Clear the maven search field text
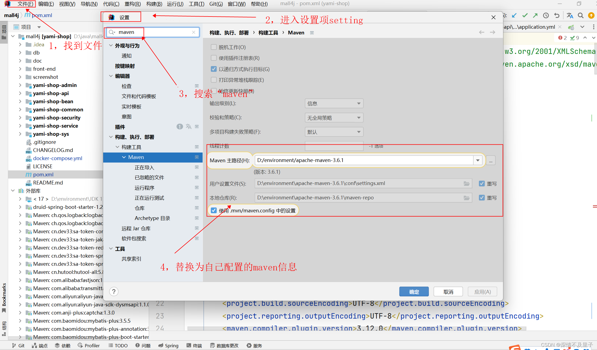 194,32
